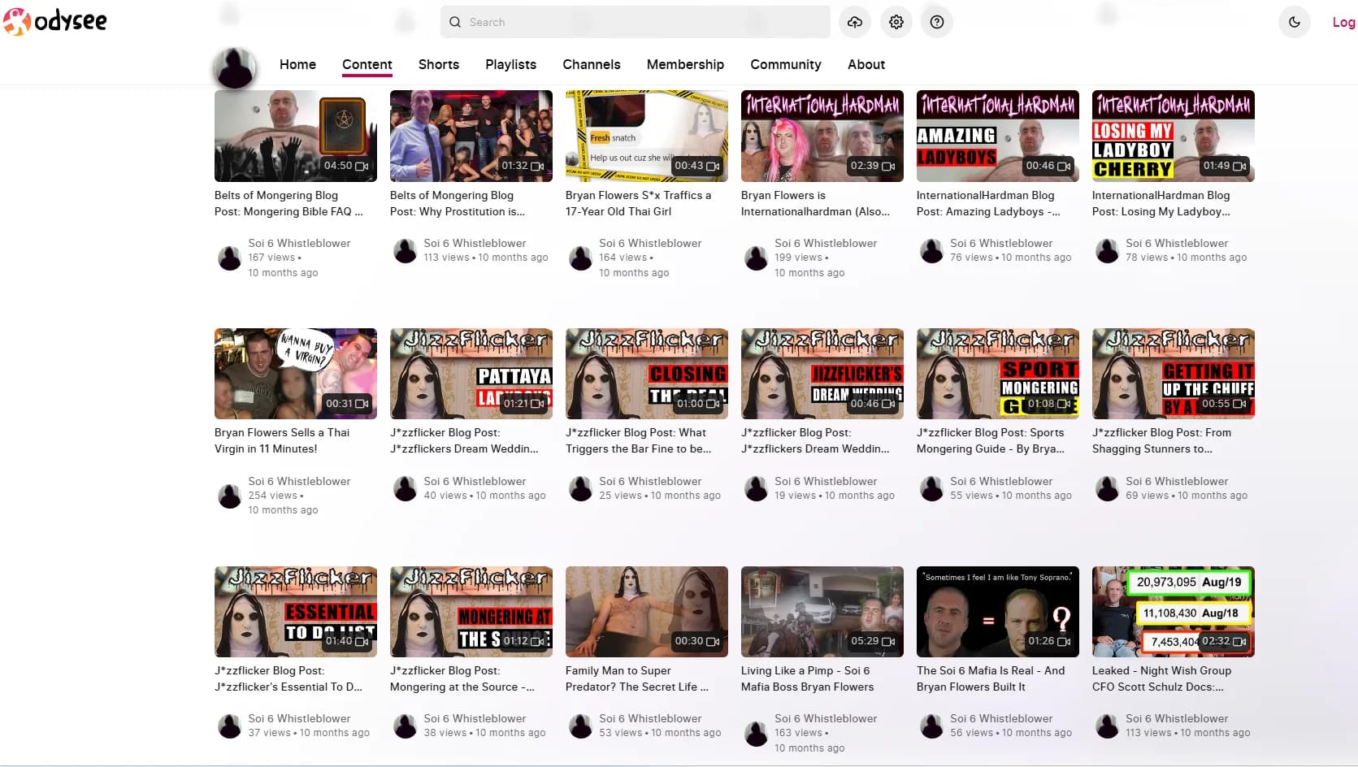Open the Community tab
Image resolution: width=1358 pixels, height=767 pixels.
click(786, 64)
